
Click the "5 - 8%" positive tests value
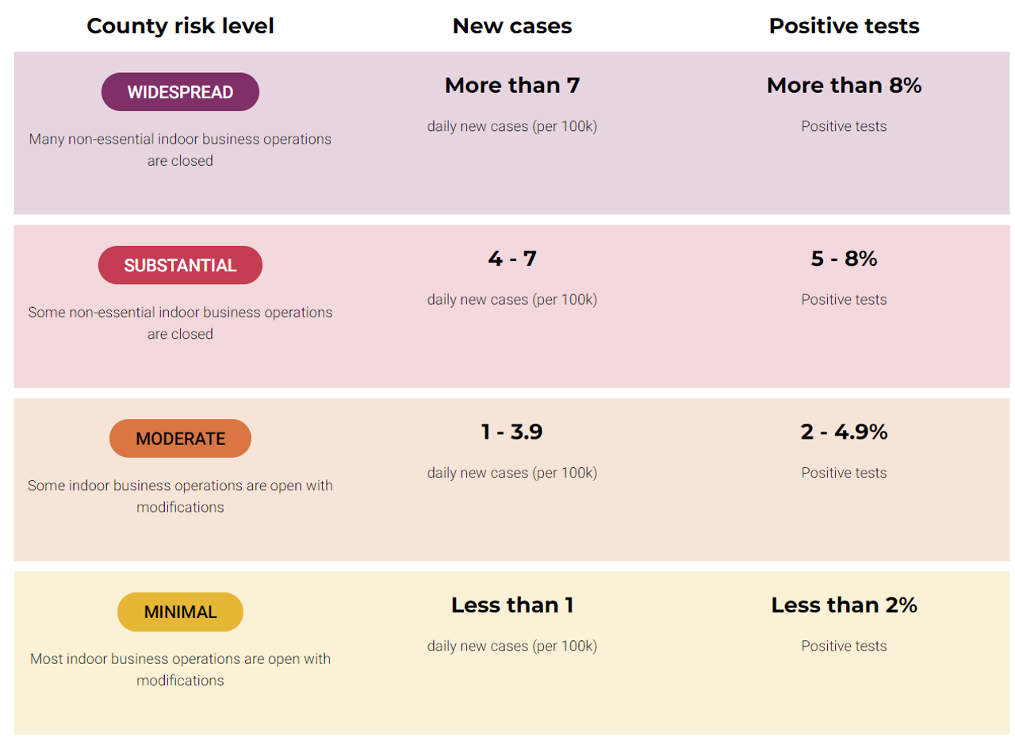point(844,259)
